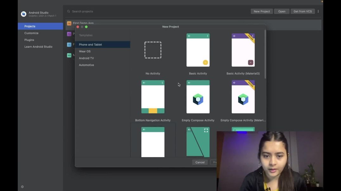
Task: Select the Basic Activity (Material3) template
Action: tap(243, 50)
